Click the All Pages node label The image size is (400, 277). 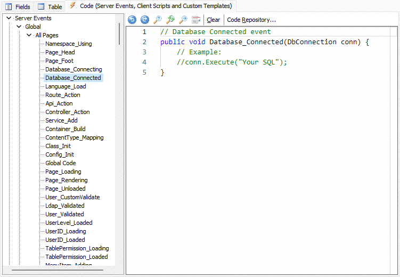tap(47, 35)
